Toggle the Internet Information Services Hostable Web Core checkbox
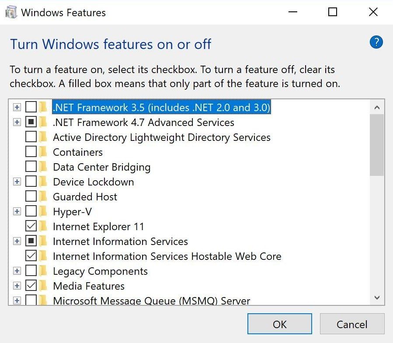Screen dimensions: 393x343 pyautogui.click(x=31, y=256)
